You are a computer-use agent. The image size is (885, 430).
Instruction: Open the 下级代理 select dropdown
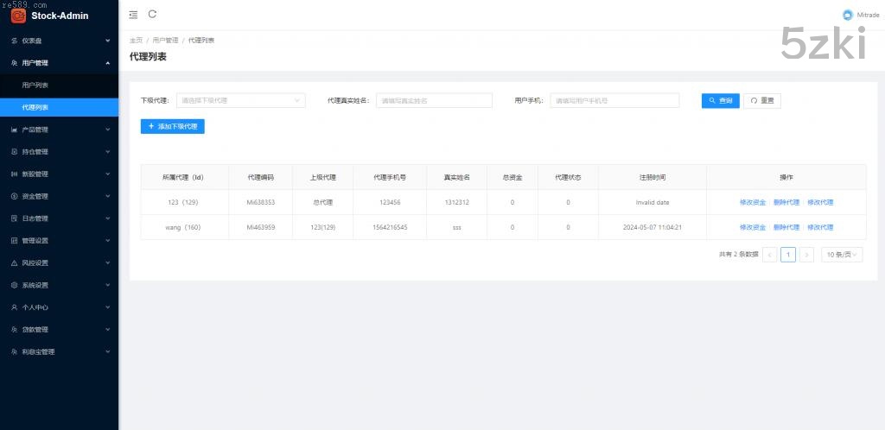[240, 100]
